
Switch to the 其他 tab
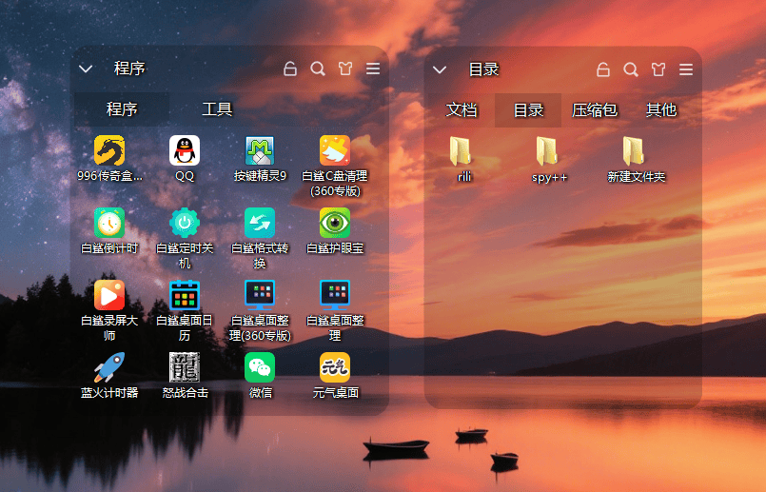661,110
